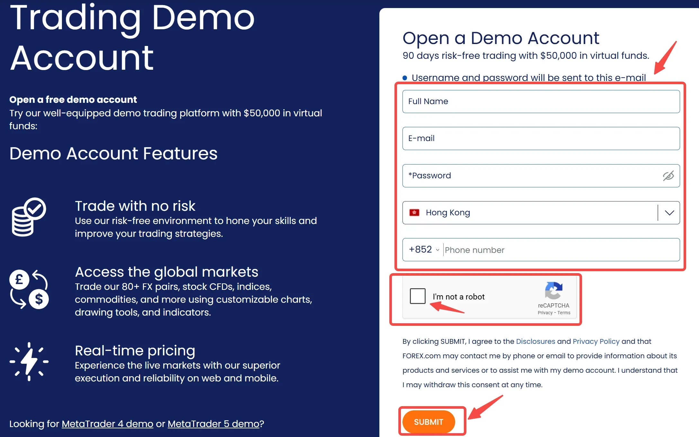This screenshot has height=437, width=699.
Task: Click the reCAPTCHA logo icon
Action: coord(553,290)
